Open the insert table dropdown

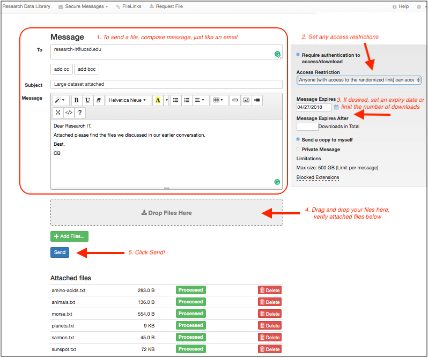click(218, 100)
